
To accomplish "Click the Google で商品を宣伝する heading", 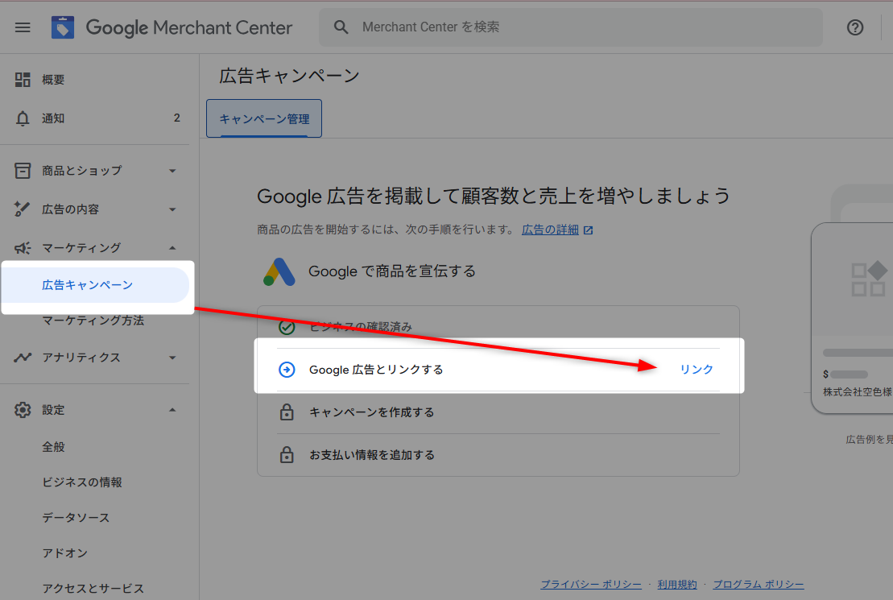I will (392, 271).
